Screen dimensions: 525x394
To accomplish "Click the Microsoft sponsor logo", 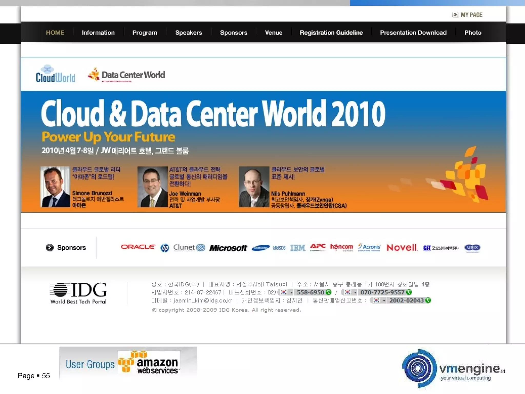I will pyautogui.click(x=228, y=248).
